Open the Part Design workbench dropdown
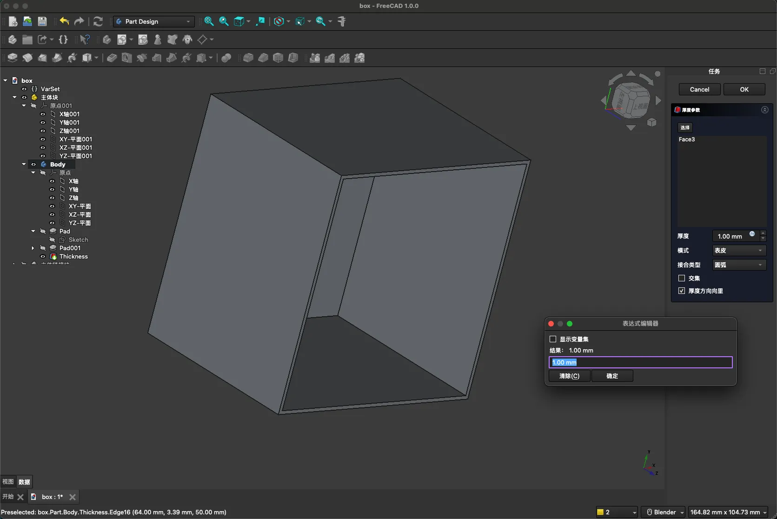This screenshot has width=777, height=519. coord(153,21)
